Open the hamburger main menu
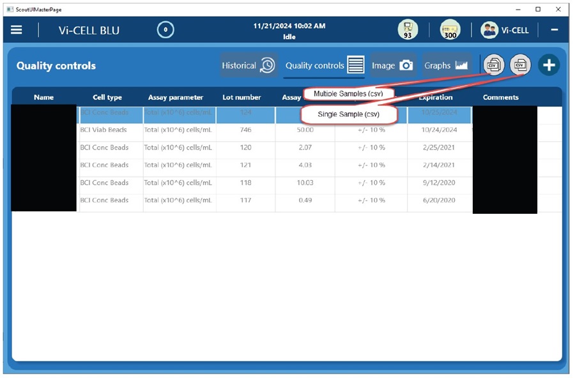 tap(16, 30)
